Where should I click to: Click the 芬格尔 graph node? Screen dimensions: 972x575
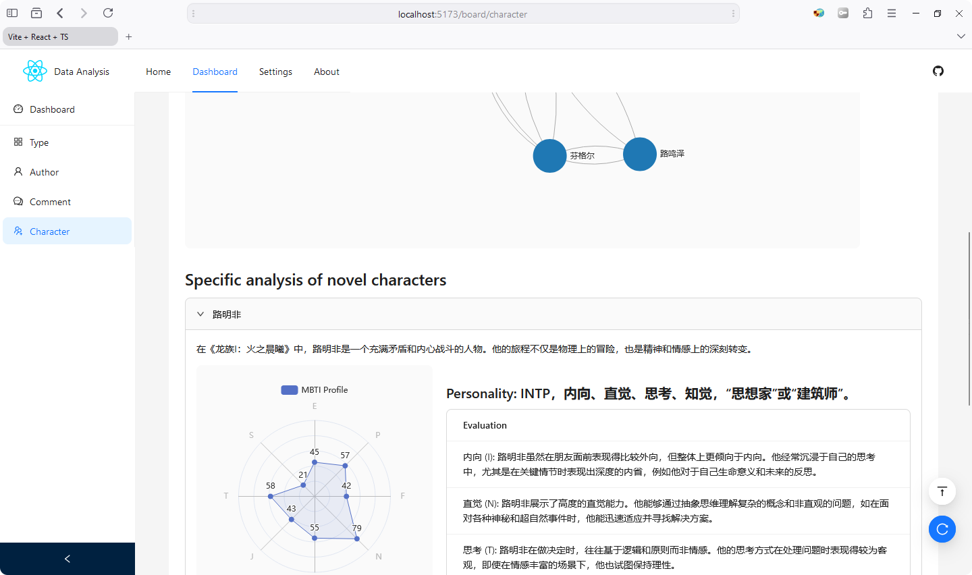point(549,156)
